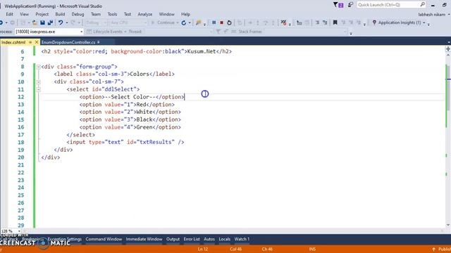Select the Index.cshtml editor tab
Viewport: 451px width, 253px height.
(x=13, y=42)
